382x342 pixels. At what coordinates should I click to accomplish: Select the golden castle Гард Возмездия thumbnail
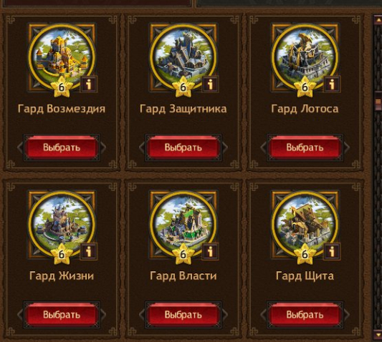62,56
